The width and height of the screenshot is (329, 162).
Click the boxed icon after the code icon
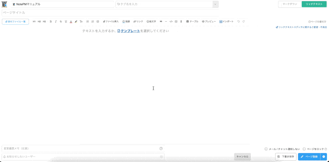click(x=176, y=22)
